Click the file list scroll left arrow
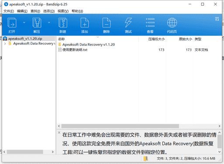 point(59,126)
